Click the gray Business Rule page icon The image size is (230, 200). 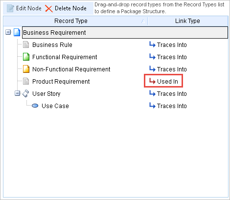pyautogui.click(x=26, y=44)
